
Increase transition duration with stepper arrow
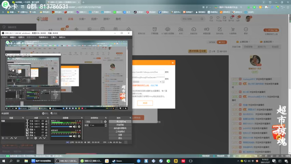point(106,125)
